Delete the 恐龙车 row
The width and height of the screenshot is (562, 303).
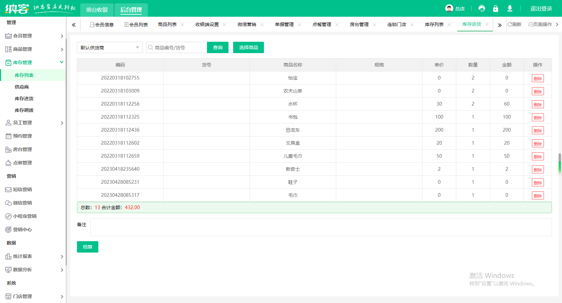coord(538,130)
